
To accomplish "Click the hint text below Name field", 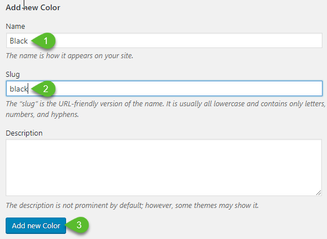I will [x=69, y=56].
